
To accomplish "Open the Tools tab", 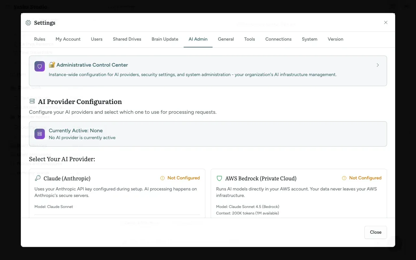I will point(250,39).
